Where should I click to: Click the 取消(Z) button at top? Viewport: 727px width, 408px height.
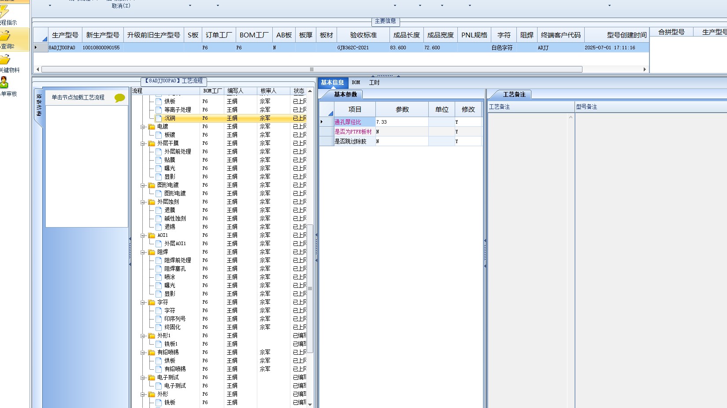click(121, 6)
